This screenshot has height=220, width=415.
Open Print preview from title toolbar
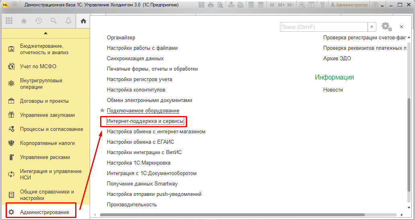pyautogui.click(x=220, y=5)
